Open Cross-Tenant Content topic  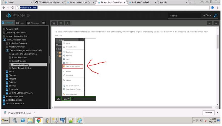(21, 68)
